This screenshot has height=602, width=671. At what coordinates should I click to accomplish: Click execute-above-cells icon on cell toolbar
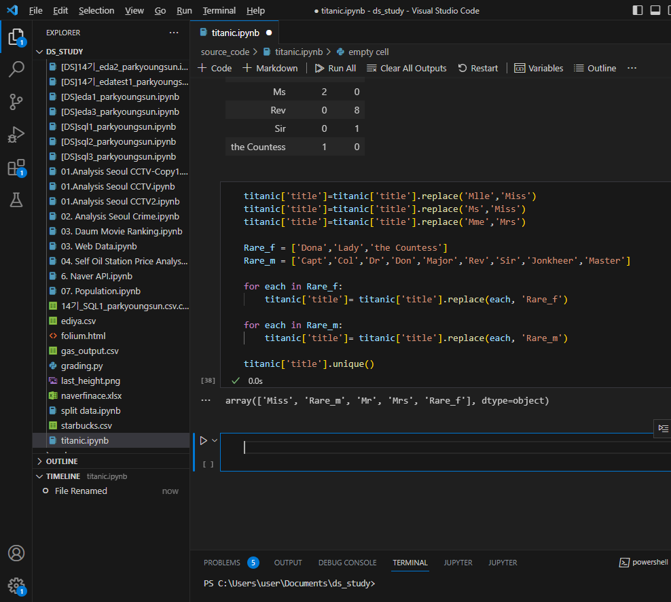[x=664, y=429]
